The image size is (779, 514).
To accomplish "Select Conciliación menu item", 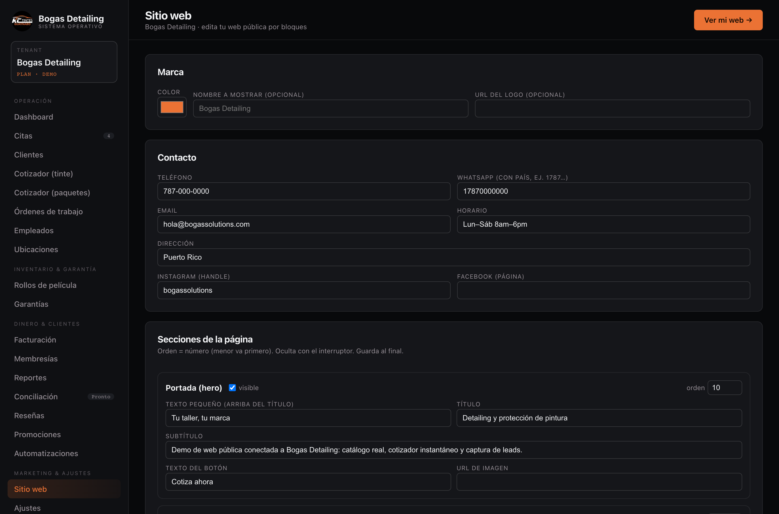I will click(64, 397).
